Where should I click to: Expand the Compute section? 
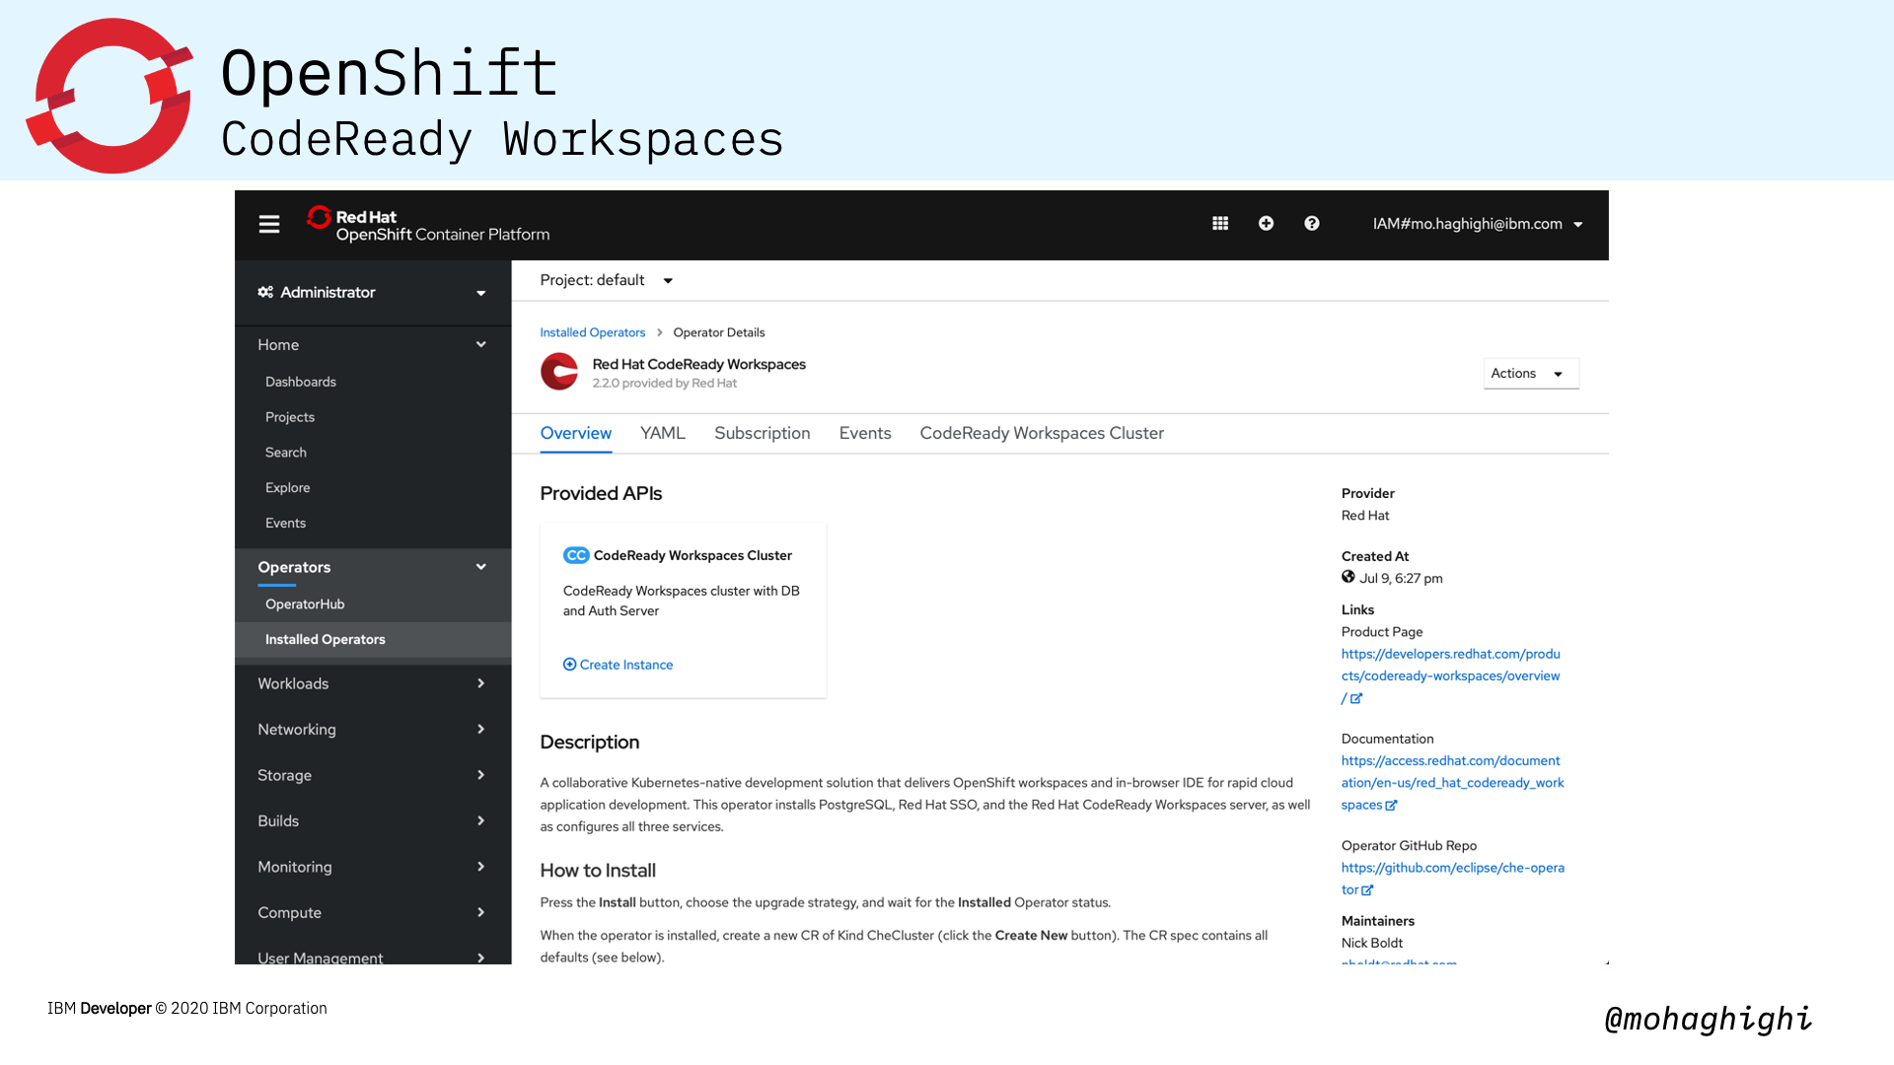click(x=373, y=913)
